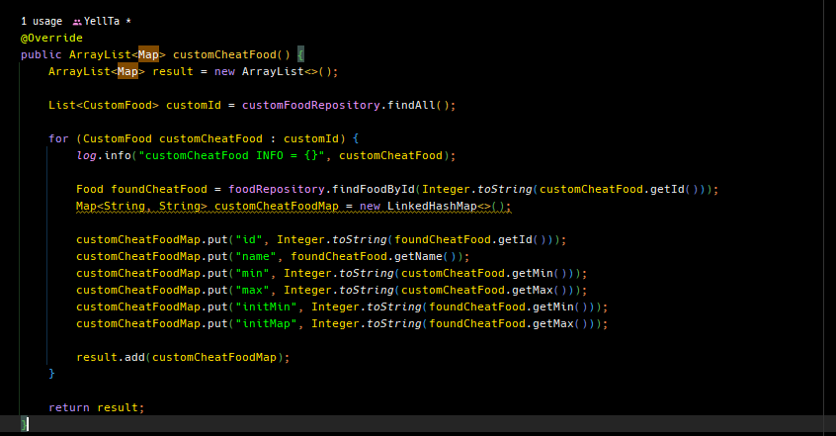836x436 pixels.
Task: Click the "initMap" string literal
Action: 266,323
